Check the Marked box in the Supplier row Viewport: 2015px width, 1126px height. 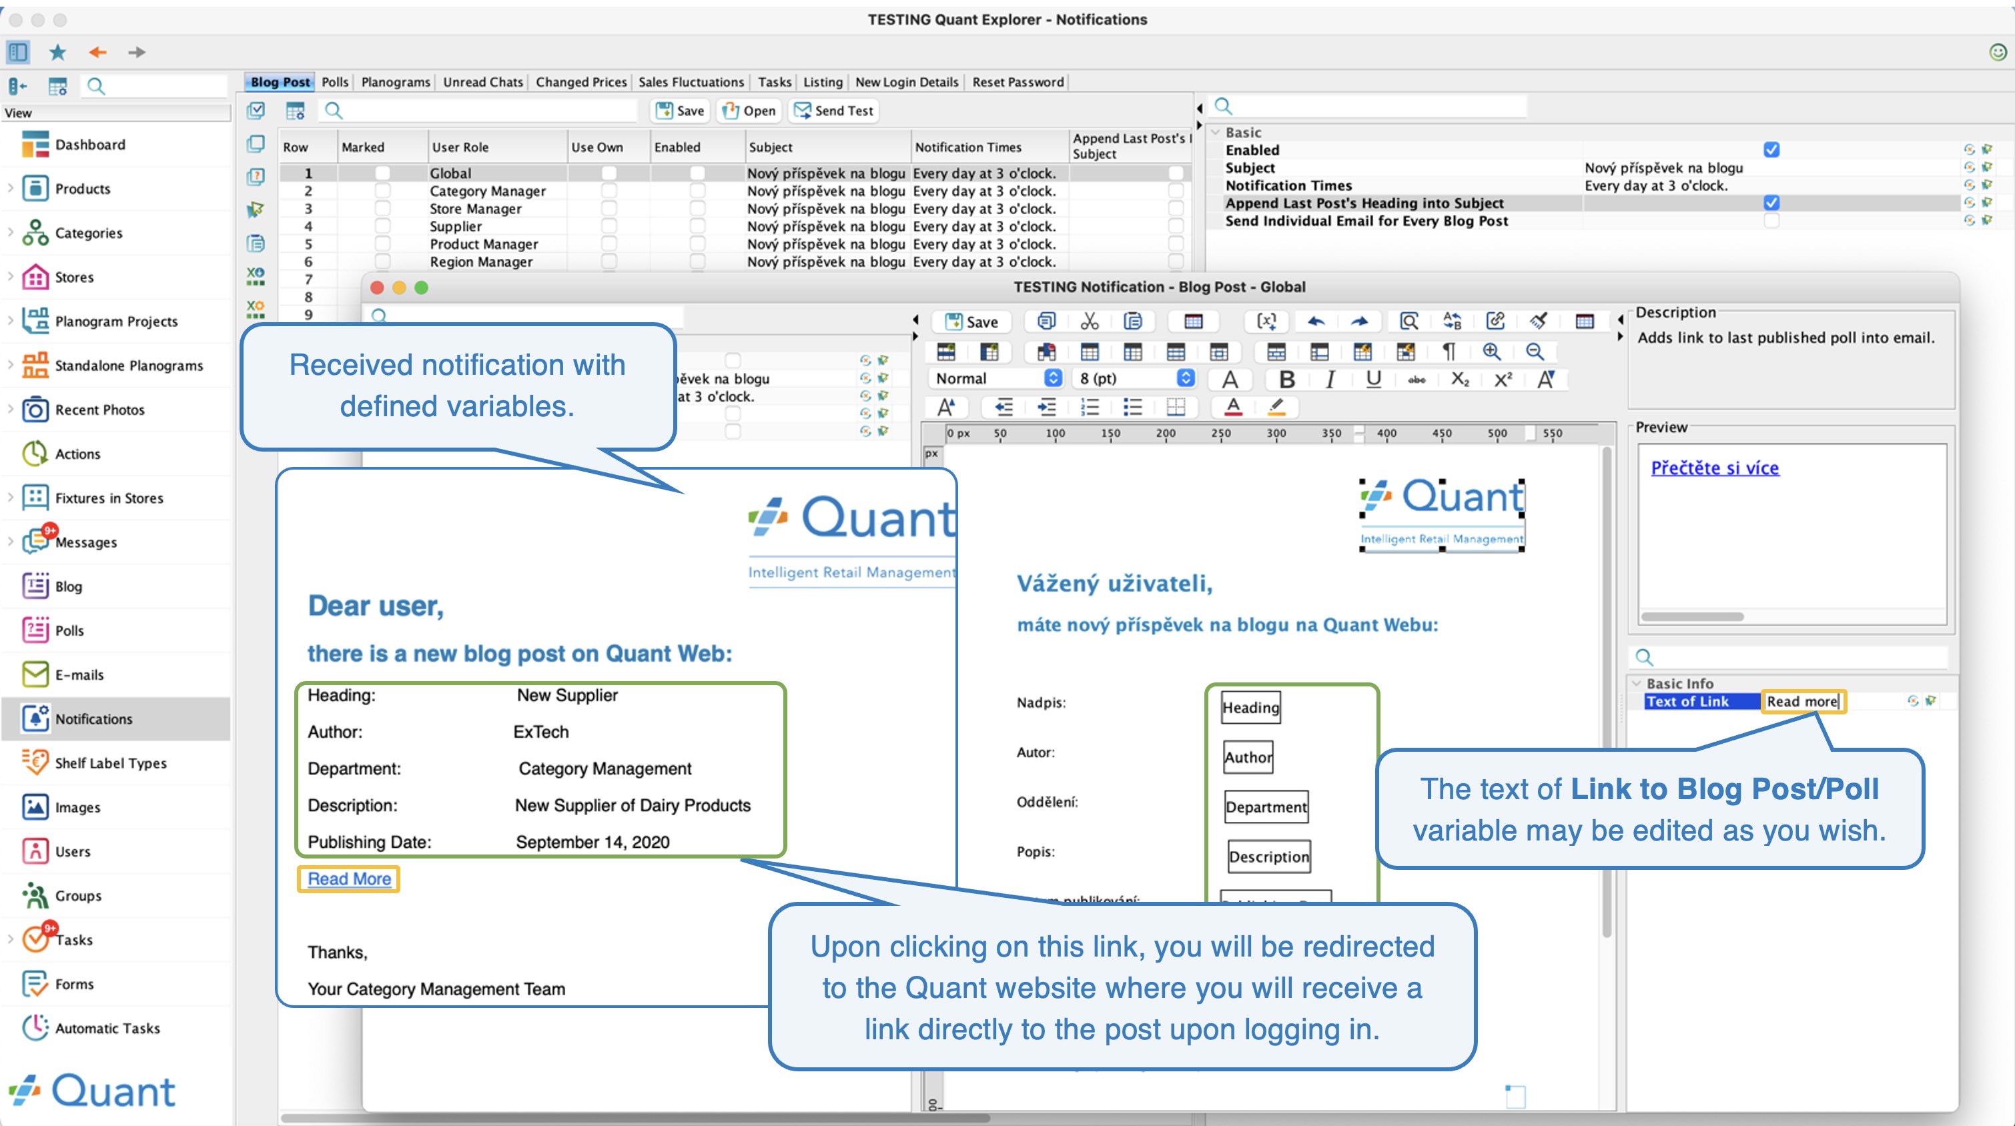[382, 226]
